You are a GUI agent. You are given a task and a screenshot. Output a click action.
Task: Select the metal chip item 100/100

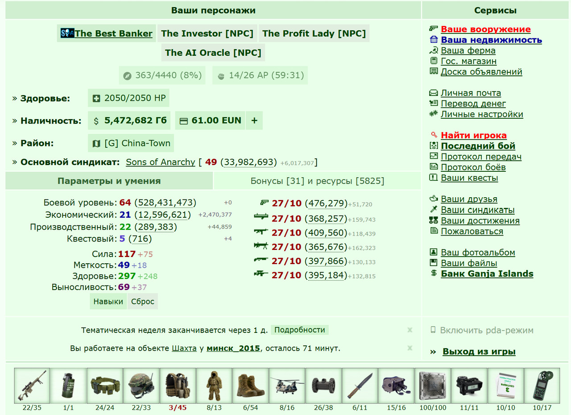pos(433,386)
